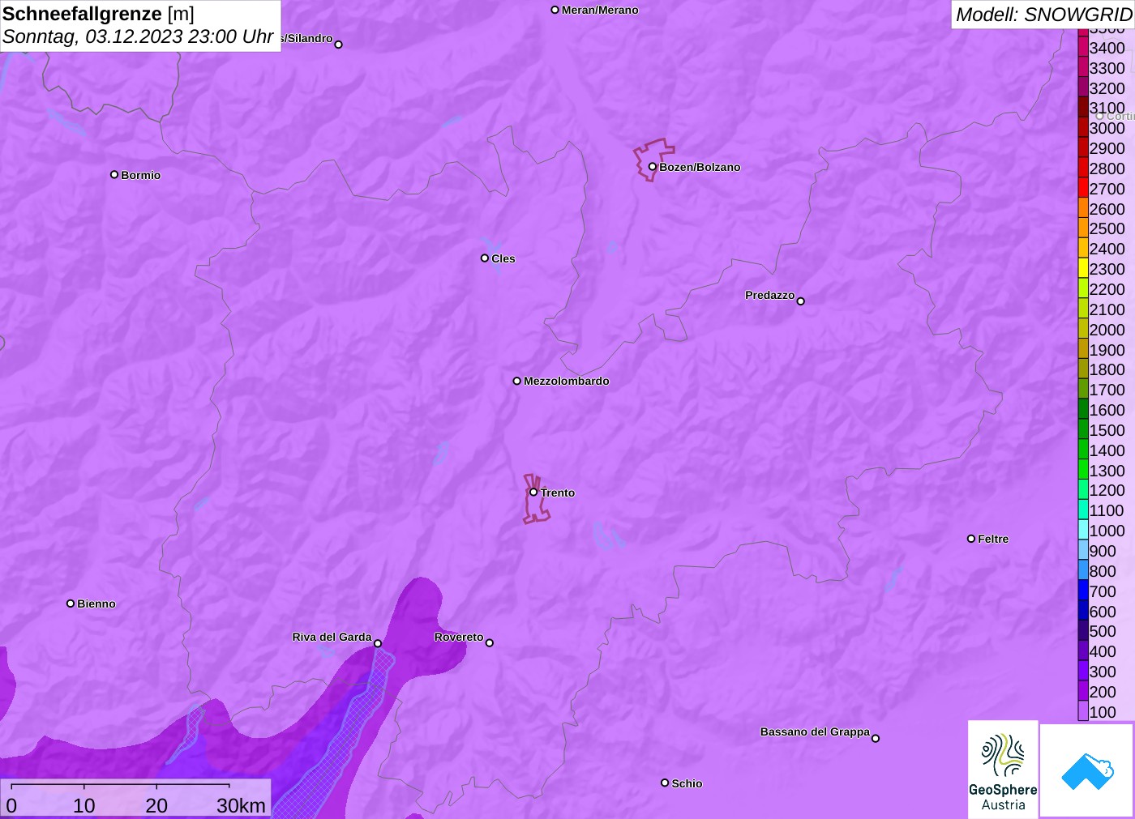Click the 1900 m legend swatch
The width and height of the screenshot is (1135, 819).
1083,349
